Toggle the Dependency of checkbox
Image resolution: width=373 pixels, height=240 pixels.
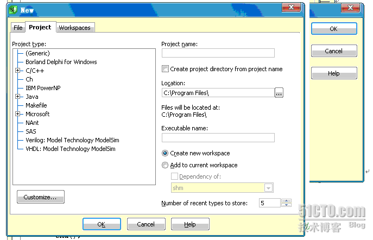point(174,176)
